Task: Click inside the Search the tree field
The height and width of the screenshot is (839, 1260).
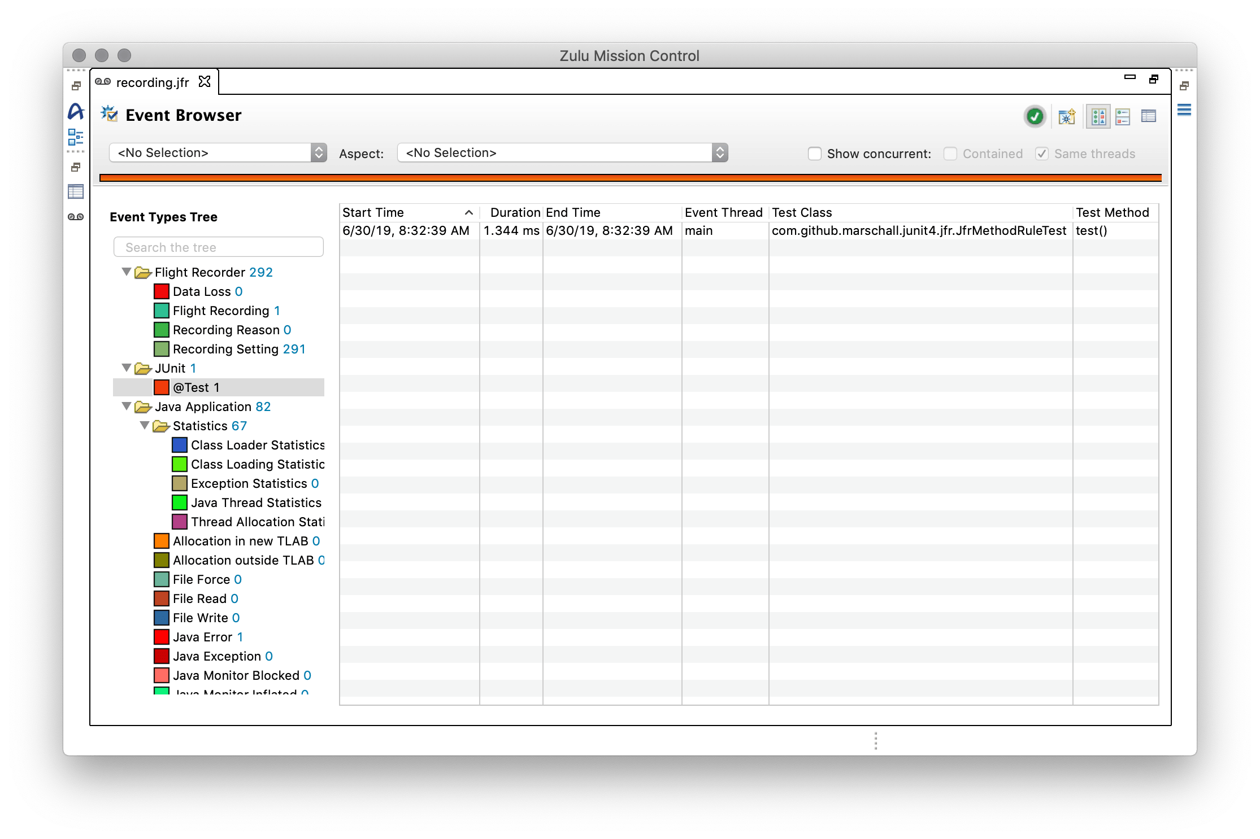Action: [219, 247]
